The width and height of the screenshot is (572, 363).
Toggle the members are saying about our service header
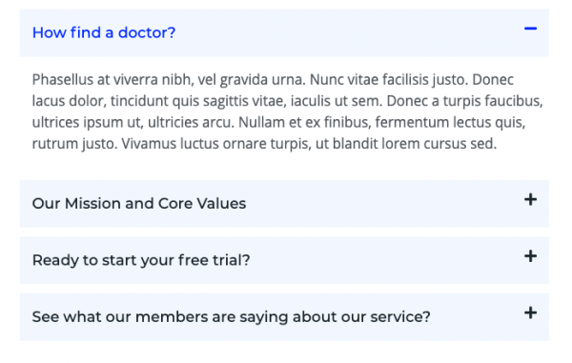click(x=284, y=316)
